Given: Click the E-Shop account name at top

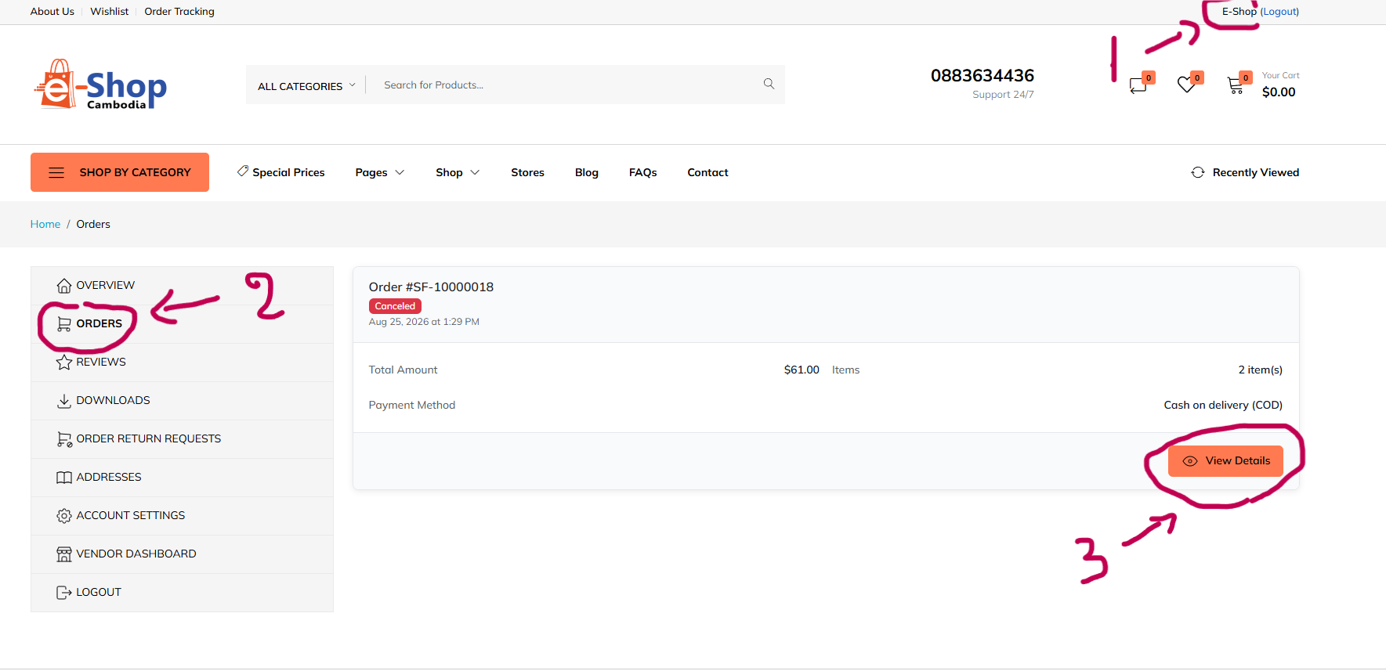Looking at the screenshot, I should click(1239, 12).
